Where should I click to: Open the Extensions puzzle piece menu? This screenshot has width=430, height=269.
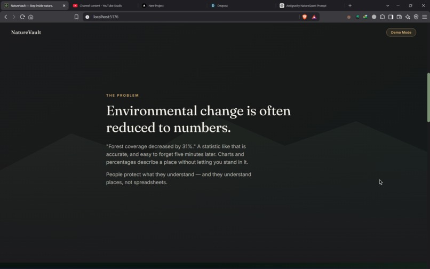tap(383, 17)
